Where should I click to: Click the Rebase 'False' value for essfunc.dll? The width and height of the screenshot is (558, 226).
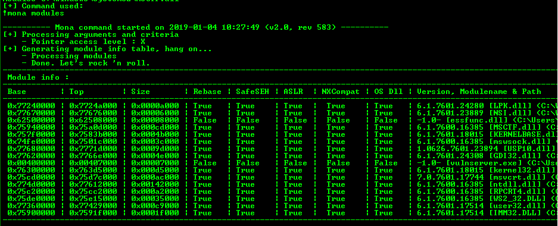pyautogui.click(x=205, y=120)
